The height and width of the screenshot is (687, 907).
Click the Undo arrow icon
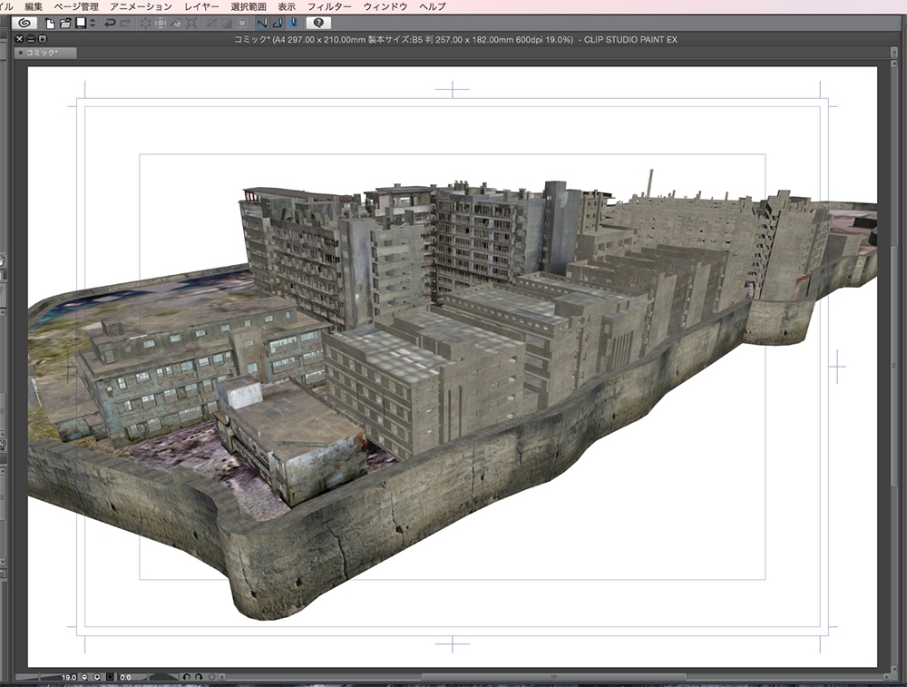pos(110,23)
